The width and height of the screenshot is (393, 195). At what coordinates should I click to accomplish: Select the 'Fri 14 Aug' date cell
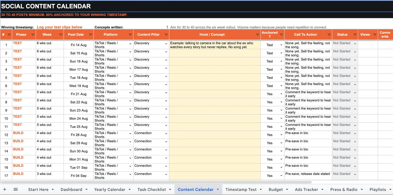click(79, 45)
